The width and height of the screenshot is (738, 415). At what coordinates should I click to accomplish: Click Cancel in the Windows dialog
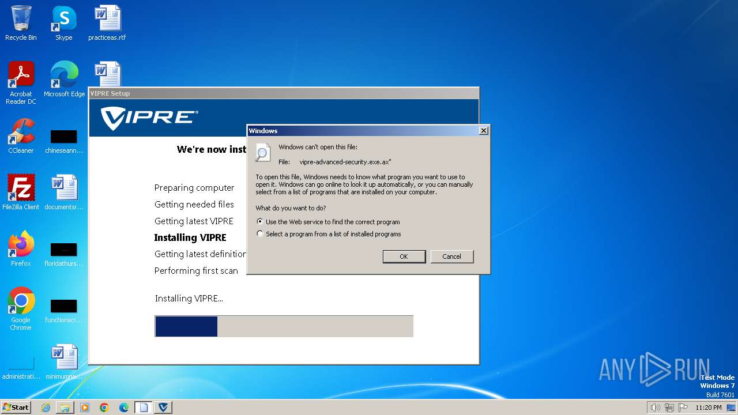(x=452, y=256)
